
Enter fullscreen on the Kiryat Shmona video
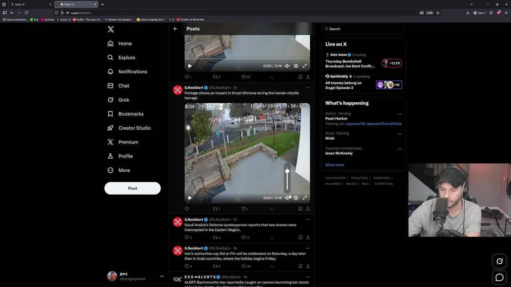tap(305, 198)
